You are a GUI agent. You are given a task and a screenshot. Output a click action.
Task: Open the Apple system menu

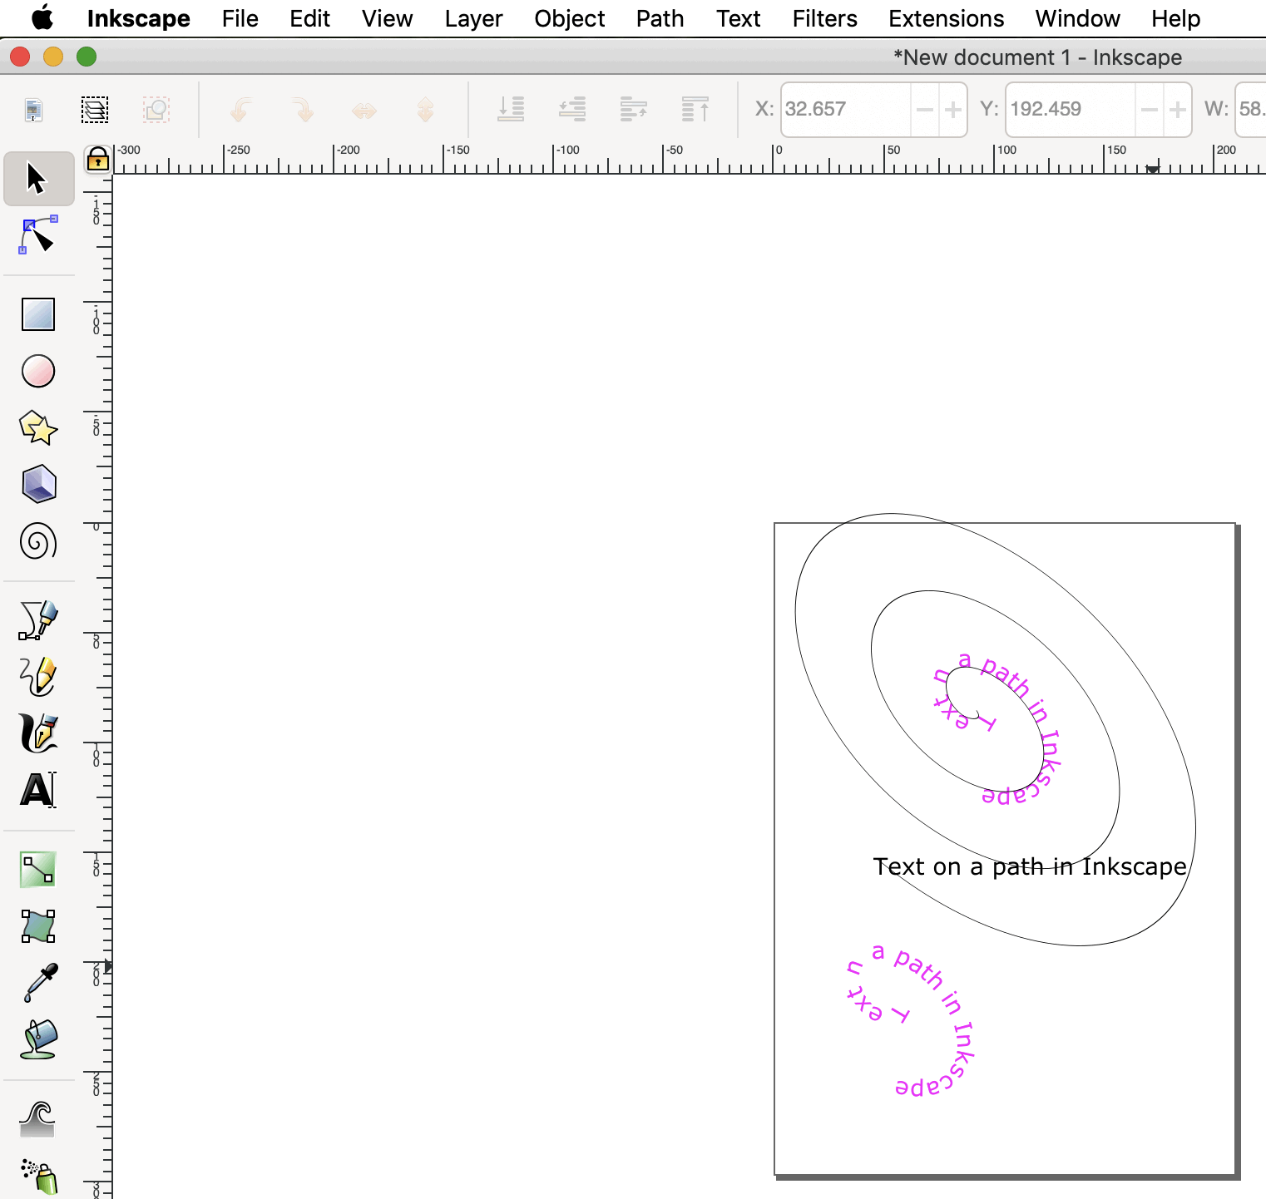click(42, 18)
